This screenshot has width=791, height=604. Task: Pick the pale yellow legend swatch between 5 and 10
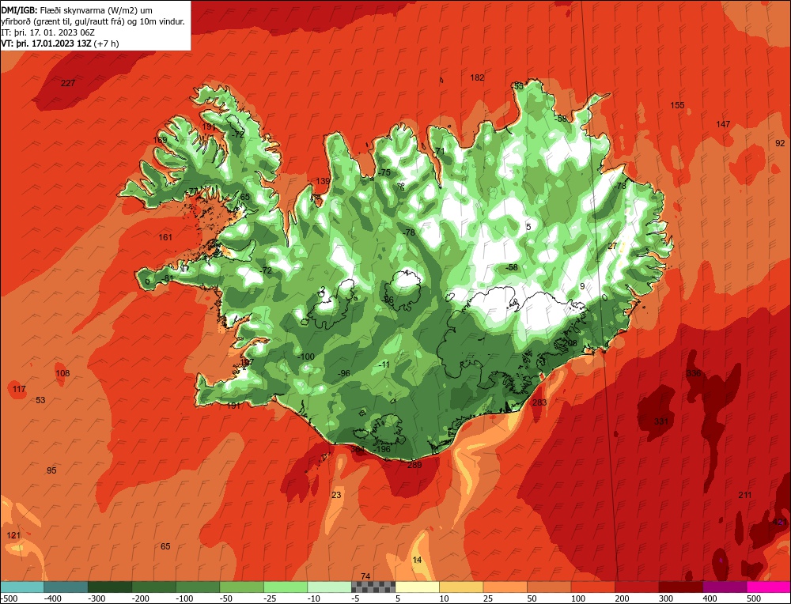click(x=417, y=587)
